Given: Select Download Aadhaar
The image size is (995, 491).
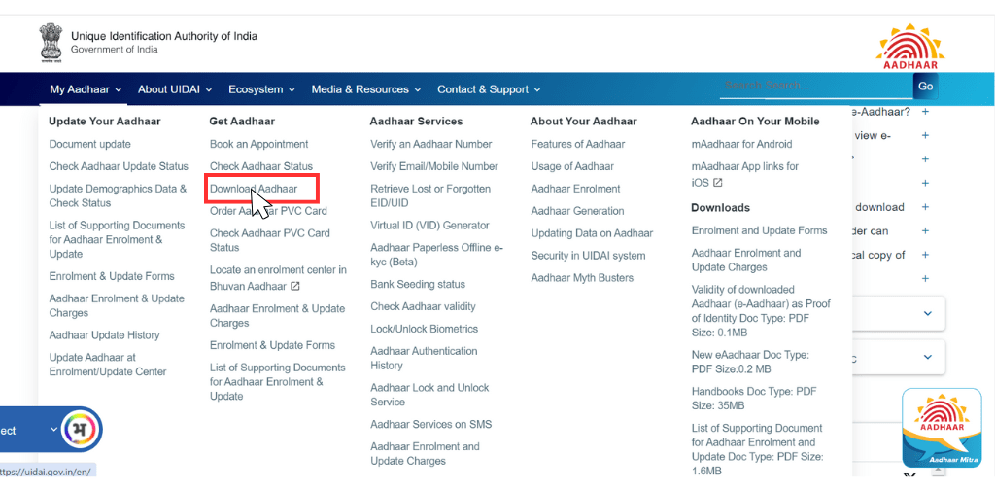Looking at the screenshot, I should tap(254, 189).
